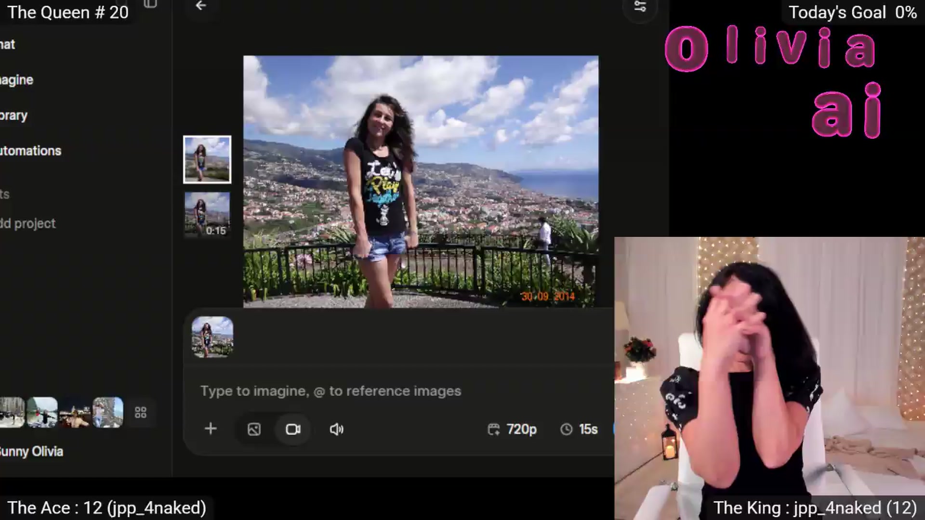Select the 0:15 video thumbnail
This screenshot has width=925, height=520.
point(207,214)
